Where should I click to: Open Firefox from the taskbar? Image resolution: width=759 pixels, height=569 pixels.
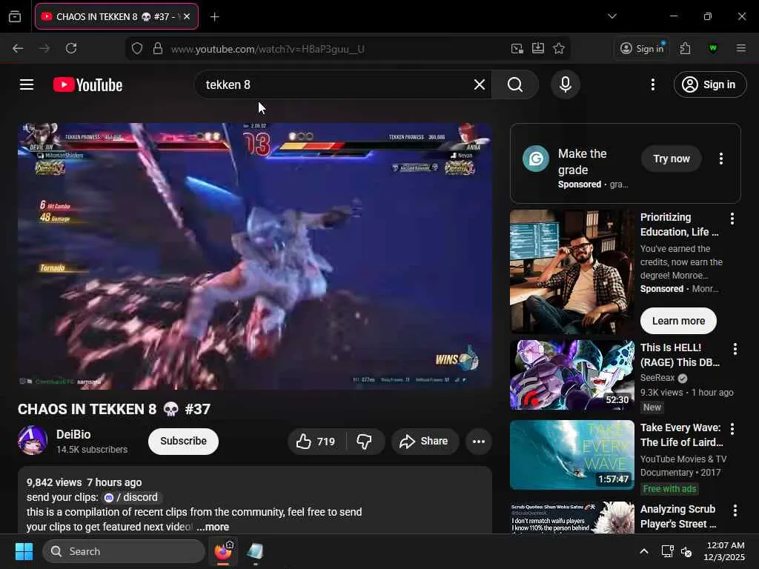point(223,551)
